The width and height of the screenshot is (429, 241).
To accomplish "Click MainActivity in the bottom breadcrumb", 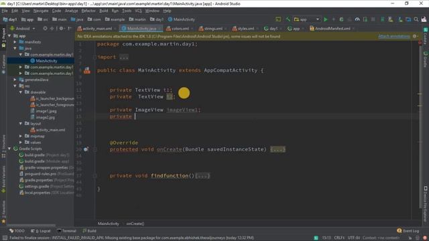I will point(109,224).
